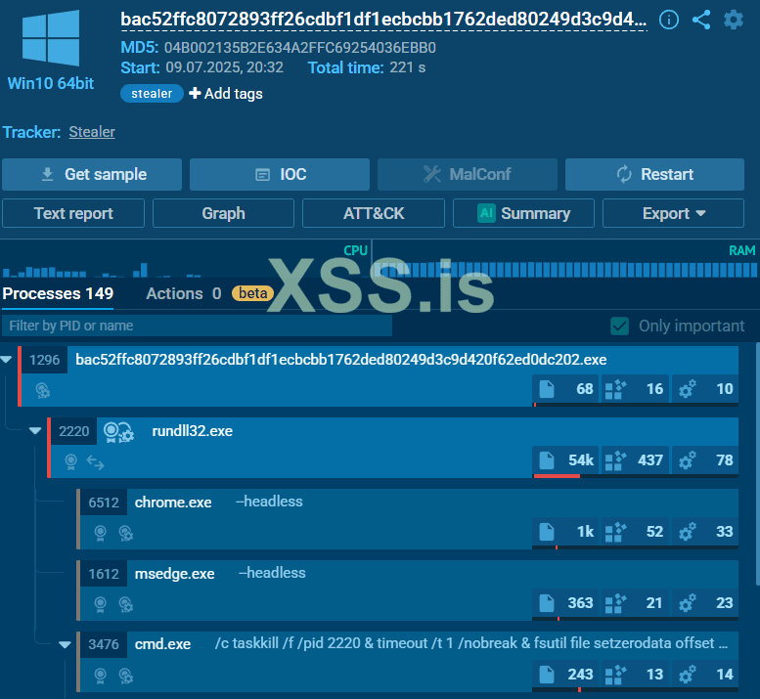Click the first badge icon under msedge.exe
This screenshot has width=760, height=699.
[101, 604]
